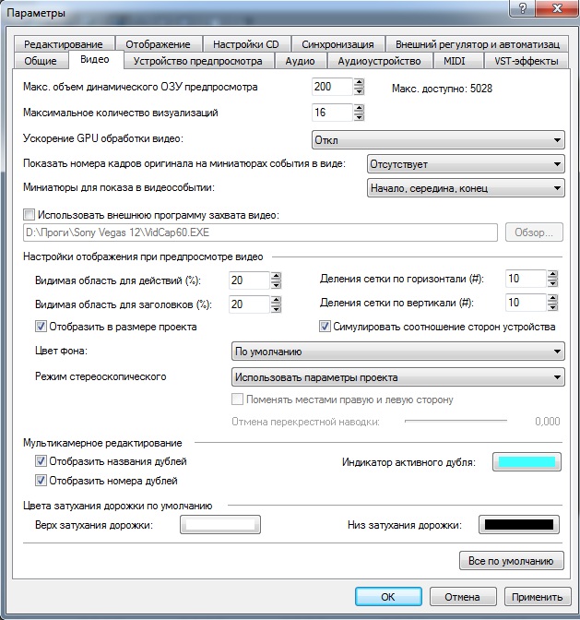Switch to the Аудио tab
The width and height of the screenshot is (580, 620).
(301, 61)
